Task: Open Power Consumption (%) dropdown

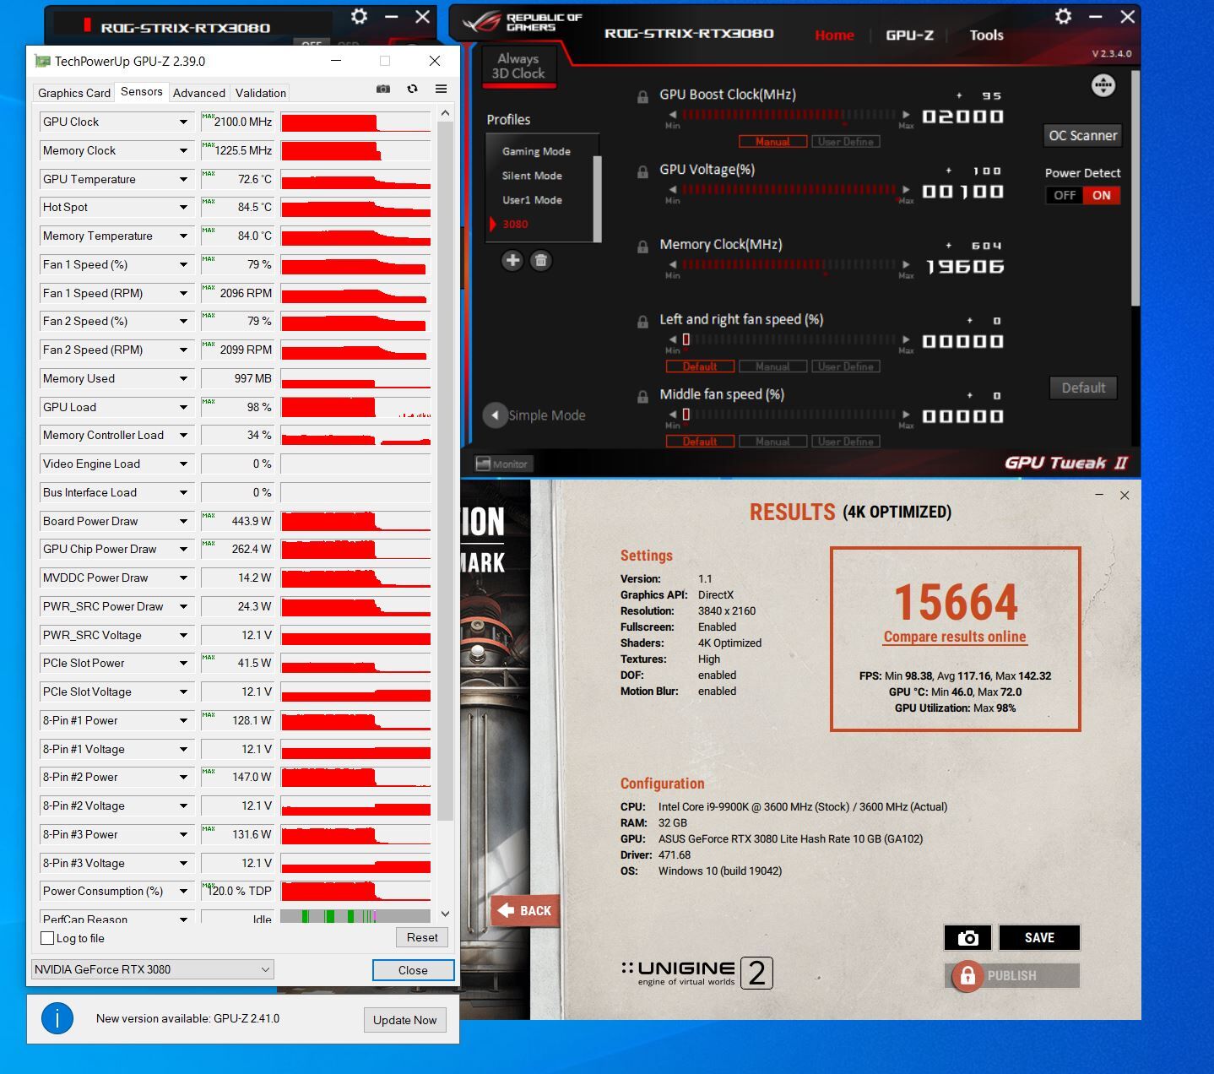Action: coord(183,892)
